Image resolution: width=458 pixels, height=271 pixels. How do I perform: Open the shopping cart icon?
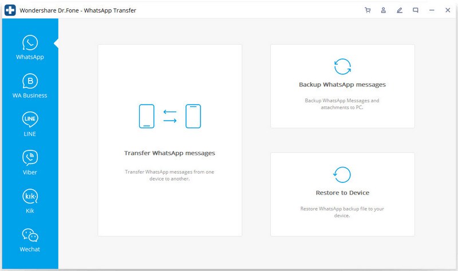pos(368,10)
